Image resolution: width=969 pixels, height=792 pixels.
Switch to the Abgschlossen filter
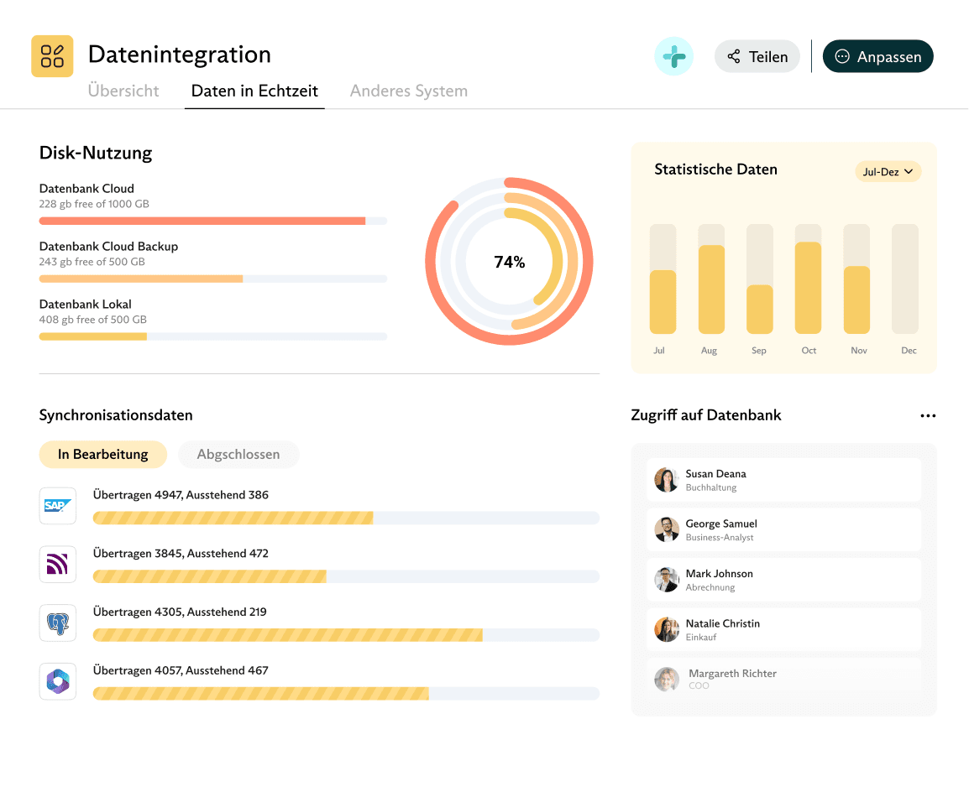tap(238, 455)
